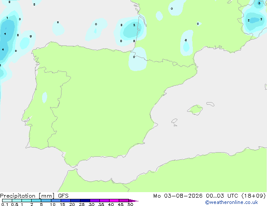The width and height of the screenshot is (267, 206).
Task: Click the "Precipitation [mm] GFS" title
Action: (34, 196)
